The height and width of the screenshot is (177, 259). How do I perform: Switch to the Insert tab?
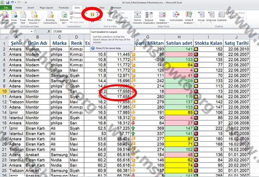click(x=31, y=8)
